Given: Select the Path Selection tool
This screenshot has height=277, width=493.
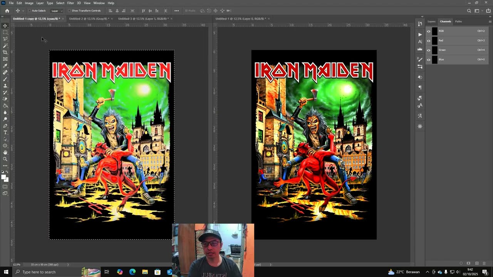Looking at the screenshot, I should click(5, 139).
